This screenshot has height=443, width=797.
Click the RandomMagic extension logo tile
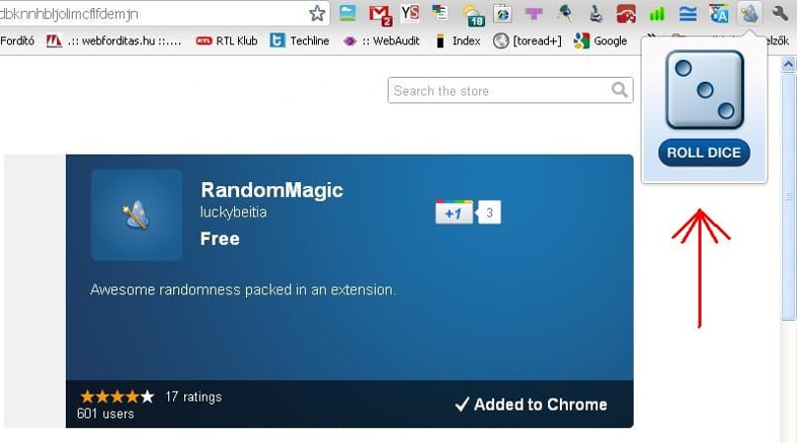(x=137, y=216)
